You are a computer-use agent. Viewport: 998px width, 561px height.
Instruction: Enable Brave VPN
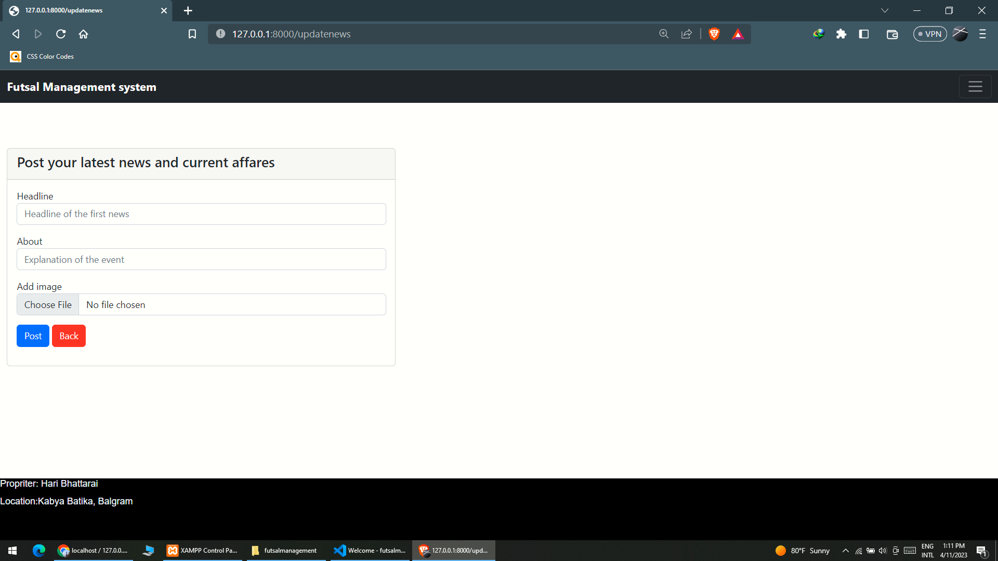[x=930, y=34]
